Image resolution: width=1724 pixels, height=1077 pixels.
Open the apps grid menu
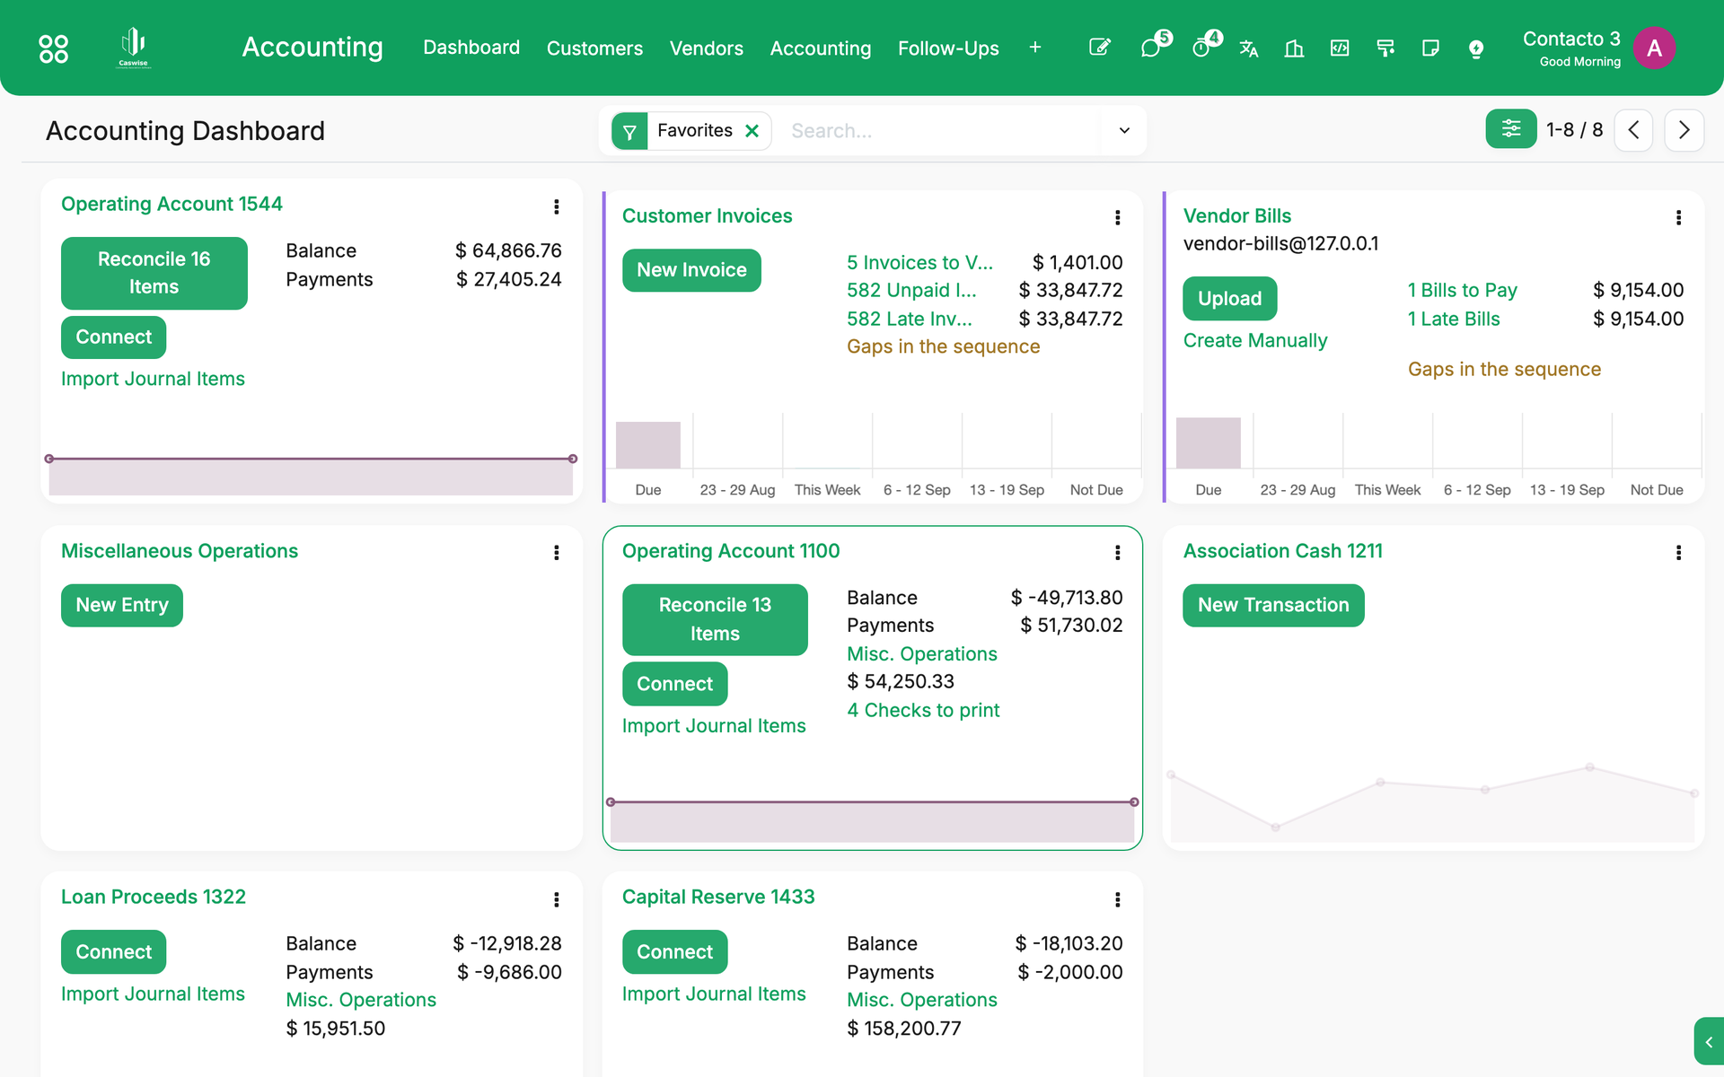coord(54,48)
